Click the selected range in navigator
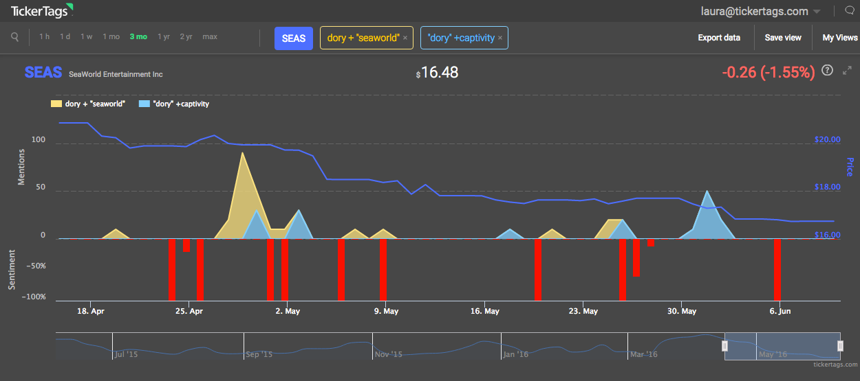Screen dimensions: 860x381 [782, 347]
